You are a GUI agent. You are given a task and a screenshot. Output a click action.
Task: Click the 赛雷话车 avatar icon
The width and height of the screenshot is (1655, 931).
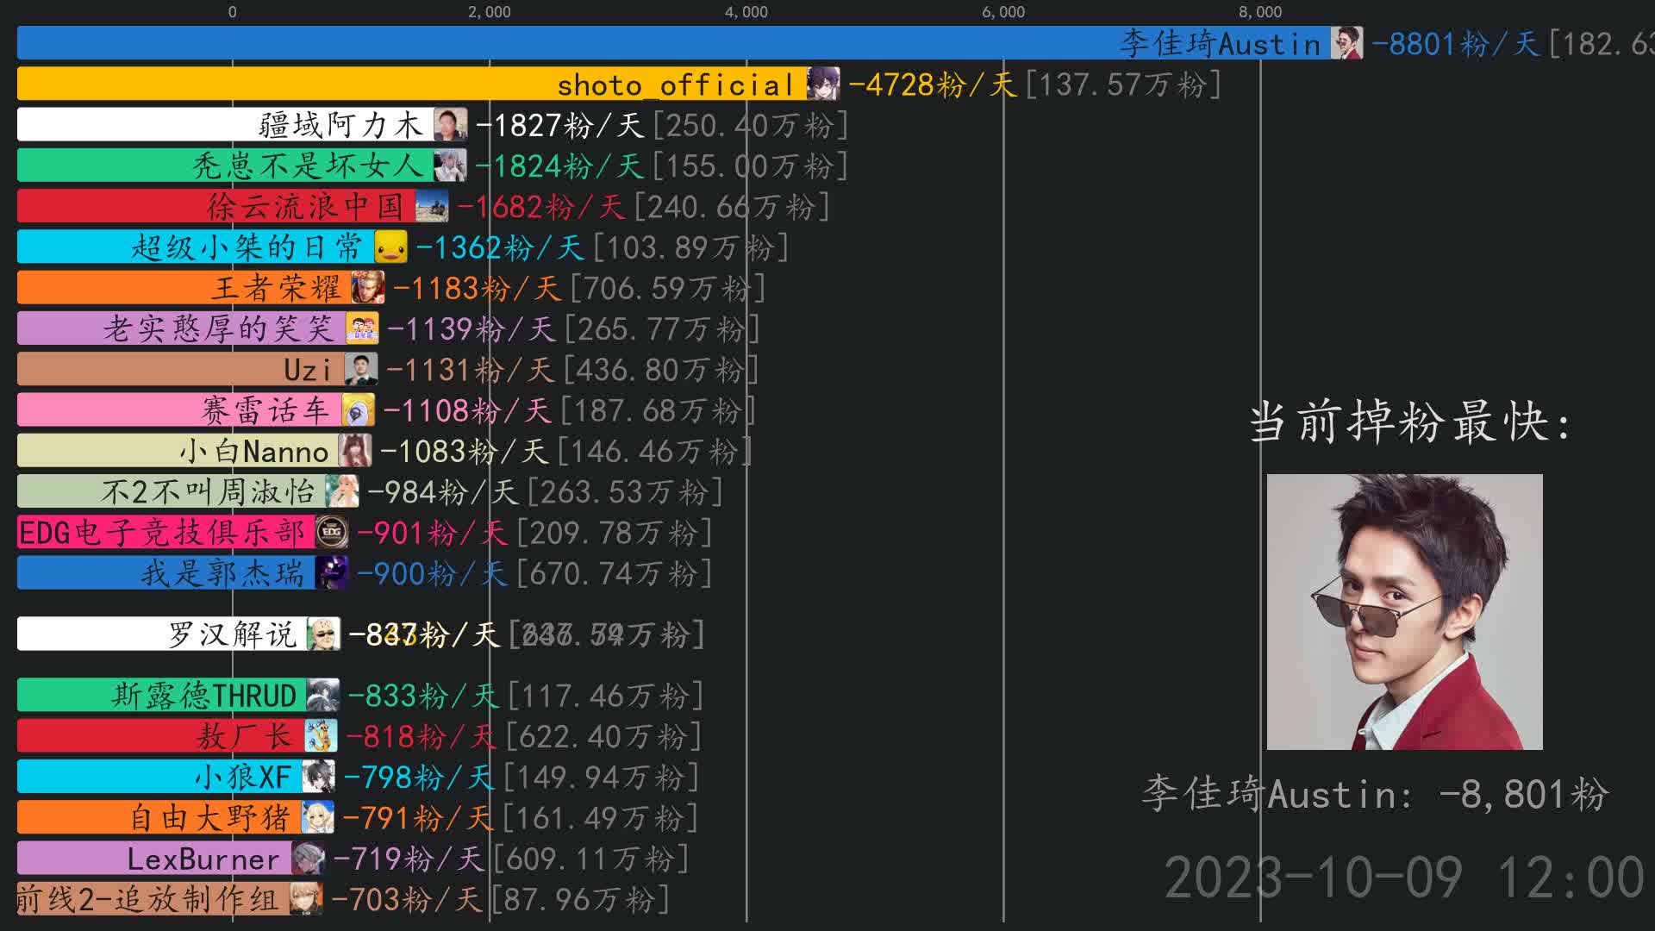tap(358, 410)
